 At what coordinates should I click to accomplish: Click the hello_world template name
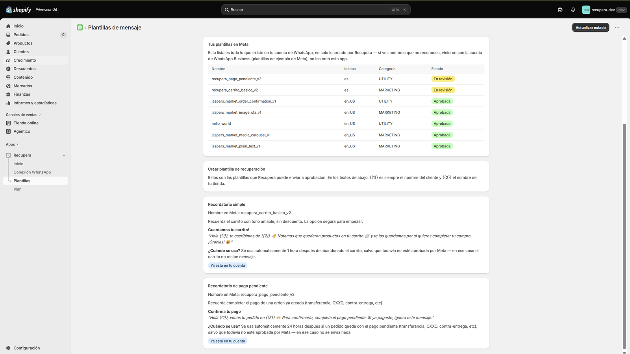pyautogui.click(x=221, y=124)
